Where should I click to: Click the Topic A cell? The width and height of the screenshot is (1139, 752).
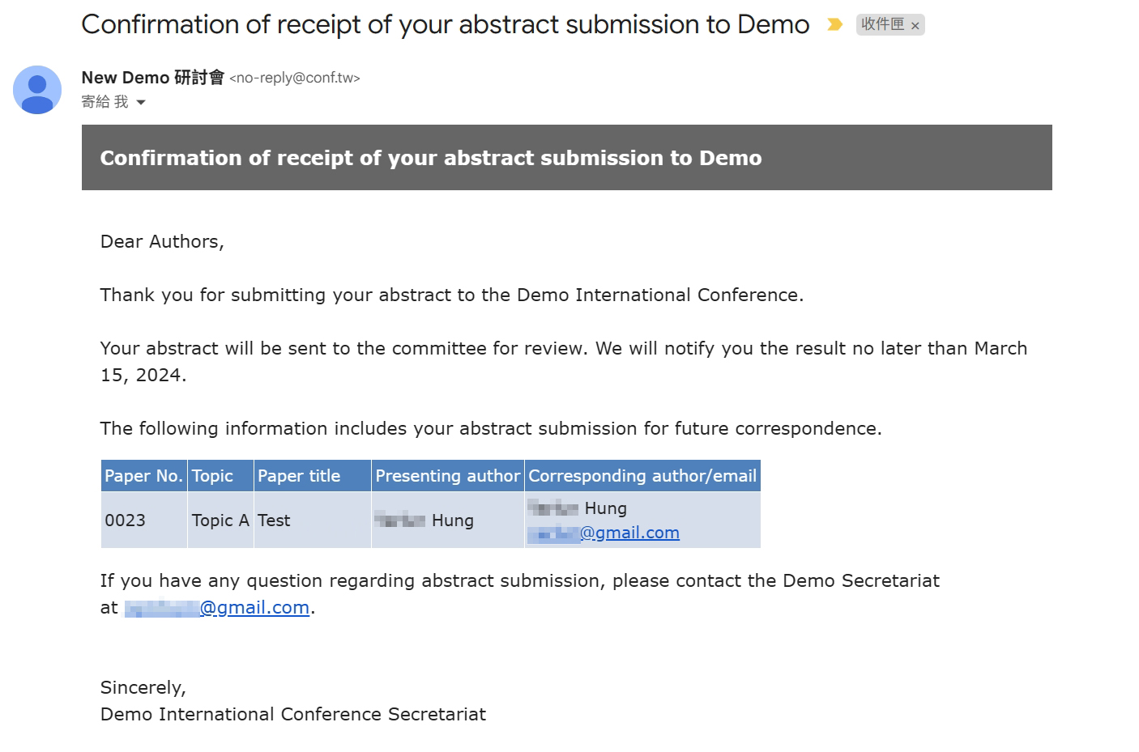pyautogui.click(x=220, y=520)
